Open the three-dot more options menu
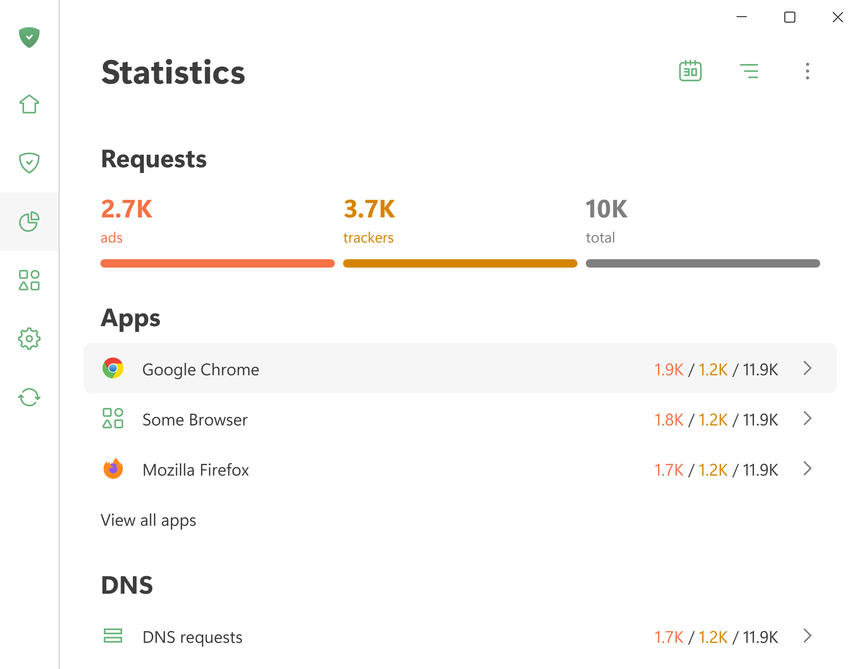This screenshot has height=669, width=862. (x=807, y=71)
